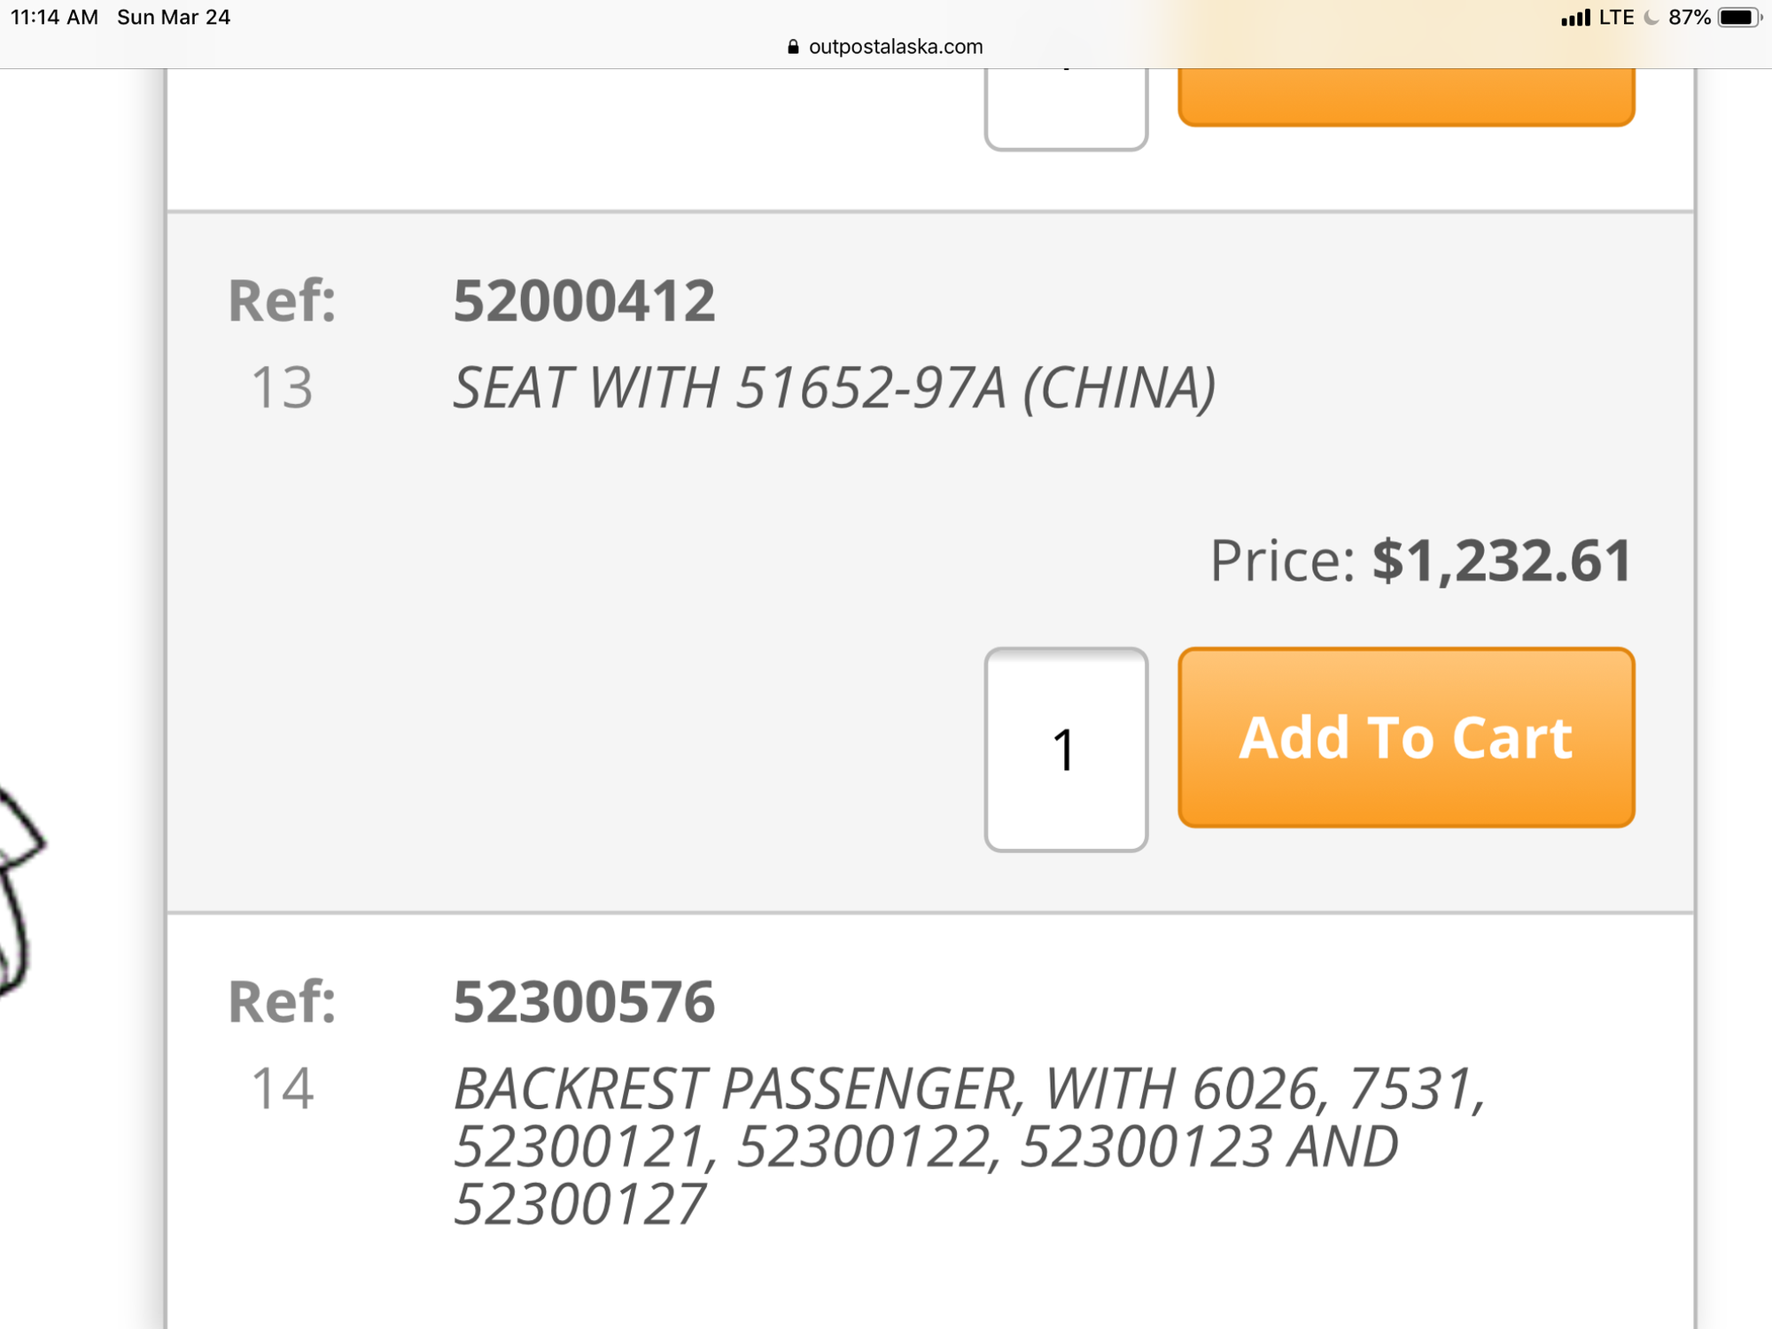
Task: Click reference number 14
Action: pos(283,1089)
